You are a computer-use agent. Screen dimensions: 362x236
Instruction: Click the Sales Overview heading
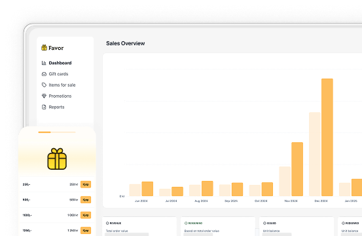click(126, 43)
